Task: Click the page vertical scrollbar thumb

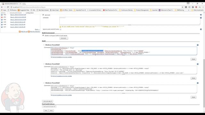Action: 204,83
